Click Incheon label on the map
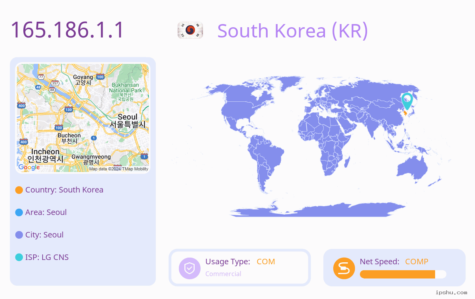This screenshot has width=475, height=299. click(45, 155)
